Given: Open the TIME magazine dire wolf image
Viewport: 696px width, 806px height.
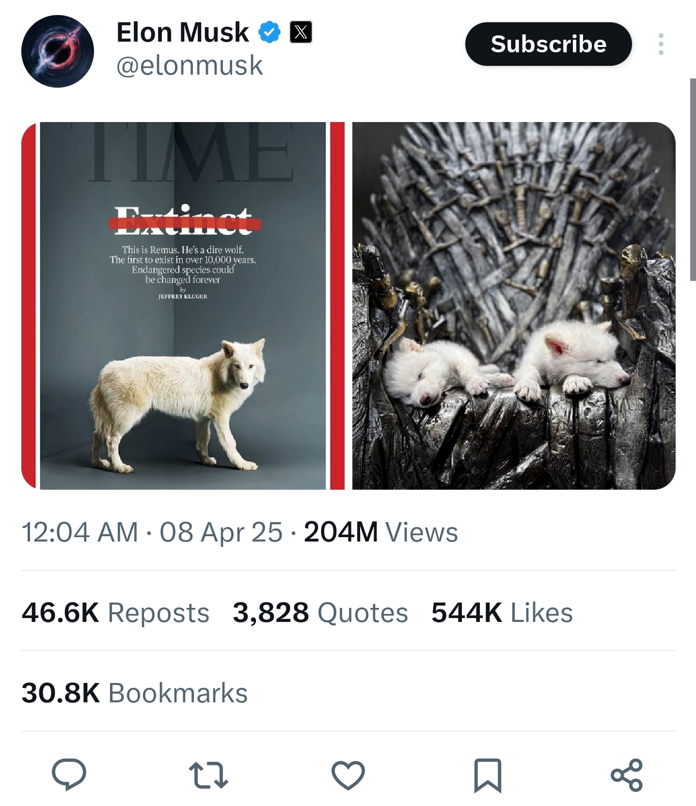Looking at the screenshot, I should 183,306.
